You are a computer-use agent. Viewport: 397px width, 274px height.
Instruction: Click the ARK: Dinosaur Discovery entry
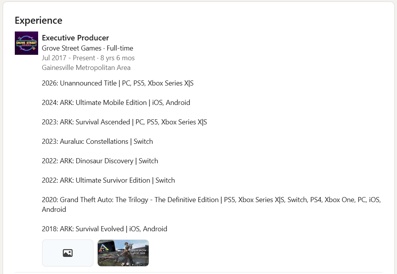100,161
